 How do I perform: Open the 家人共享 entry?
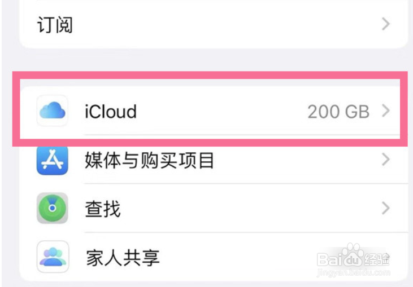click(x=122, y=258)
